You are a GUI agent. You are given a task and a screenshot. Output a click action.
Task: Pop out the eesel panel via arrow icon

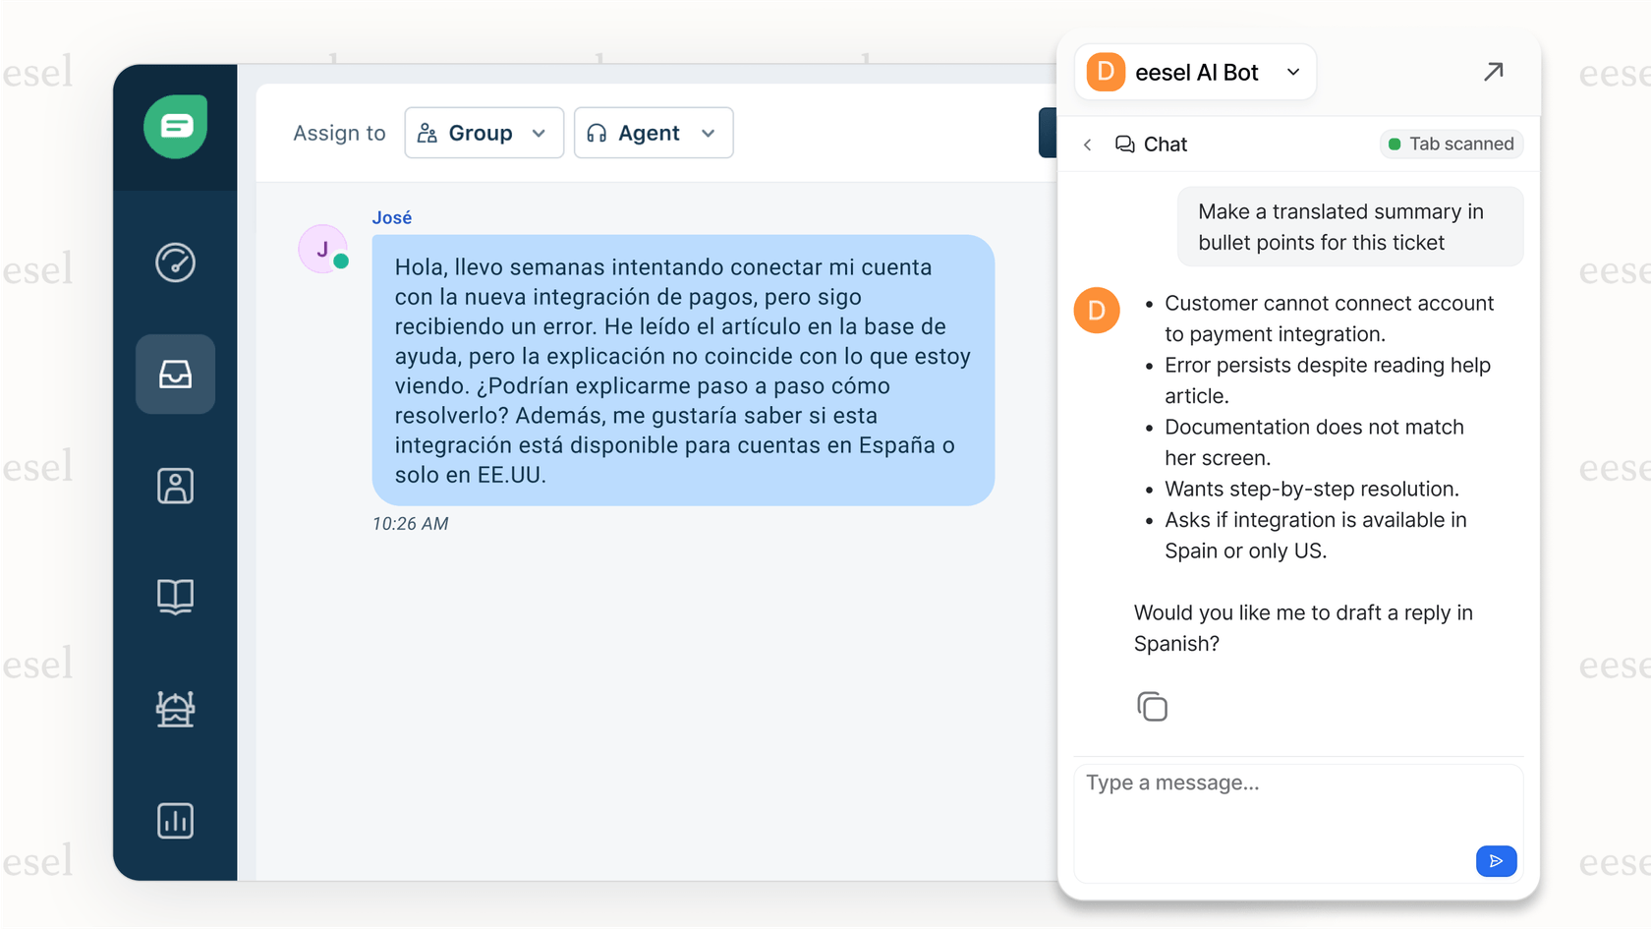(x=1494, y=72)
